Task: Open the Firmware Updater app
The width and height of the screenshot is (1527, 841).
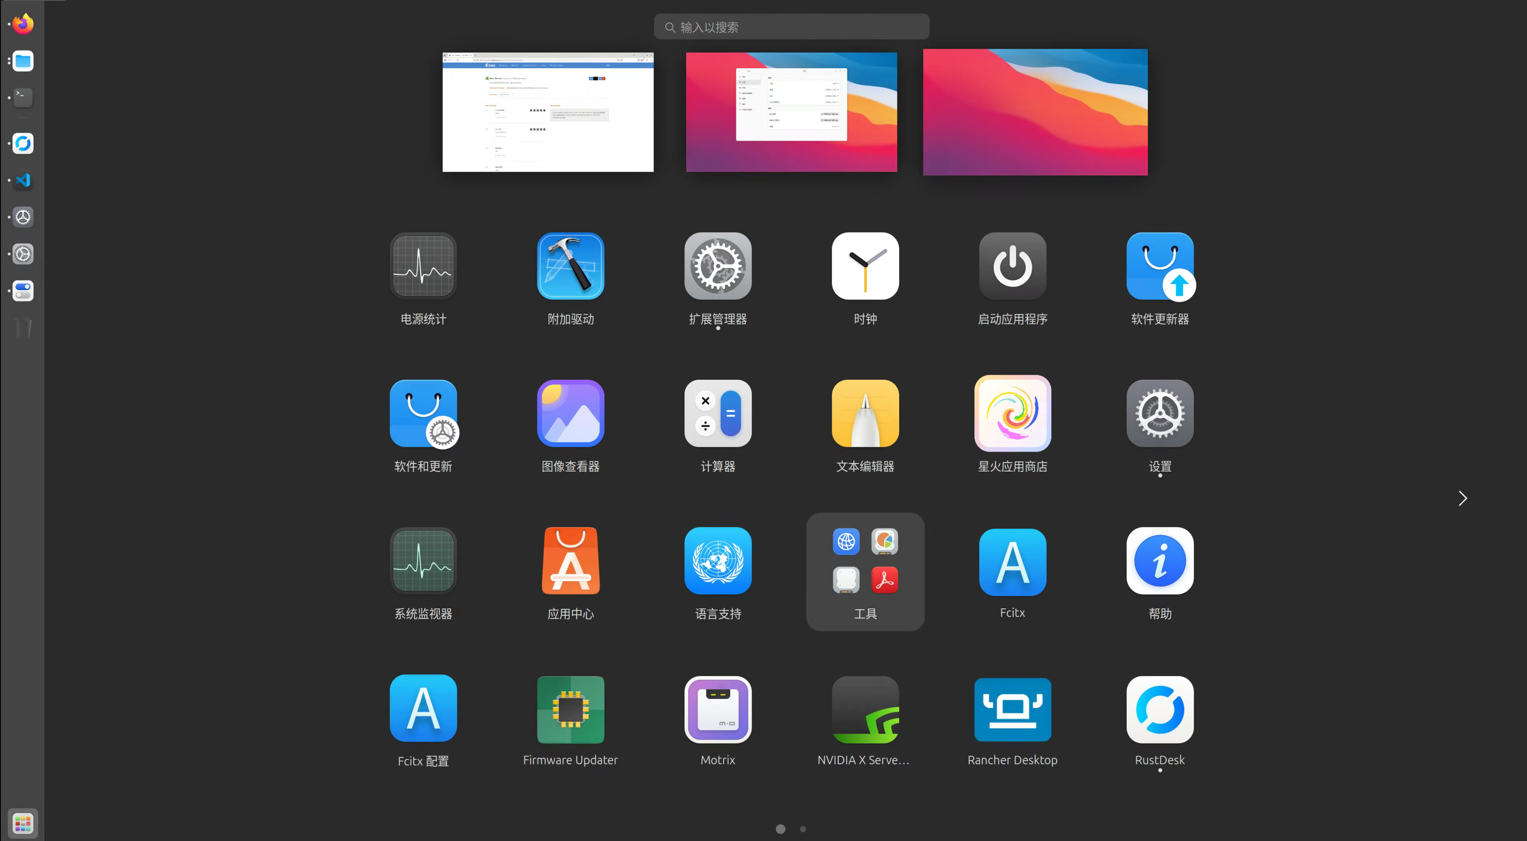Action: click(x=570, y=709)
